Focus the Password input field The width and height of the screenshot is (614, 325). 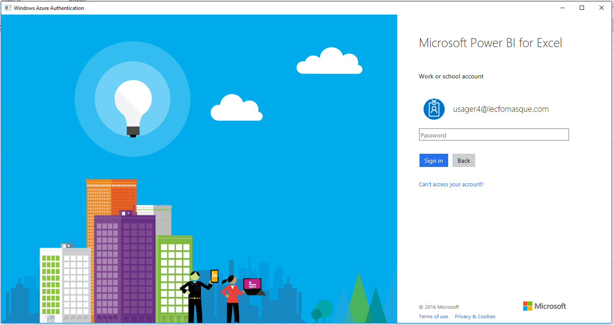tap(494, 135)
